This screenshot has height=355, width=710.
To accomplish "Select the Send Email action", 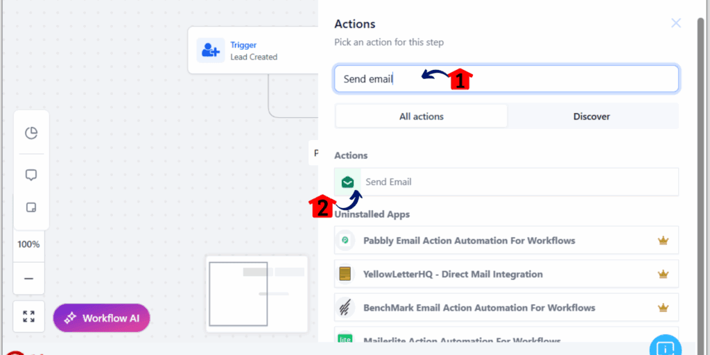I will (506, 182).
